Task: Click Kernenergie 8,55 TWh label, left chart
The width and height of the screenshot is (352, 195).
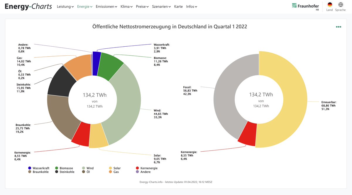Action: 23,156
